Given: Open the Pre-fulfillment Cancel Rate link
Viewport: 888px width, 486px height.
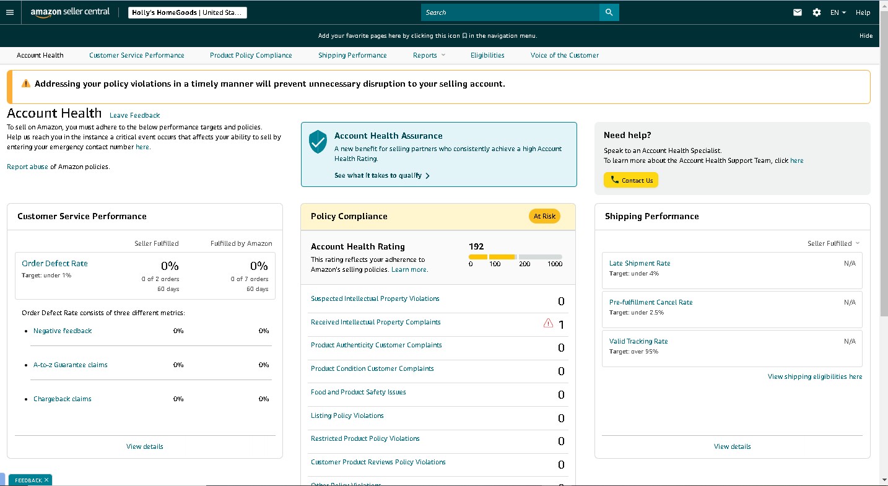Looking at the screenshot, I should 651,302.
